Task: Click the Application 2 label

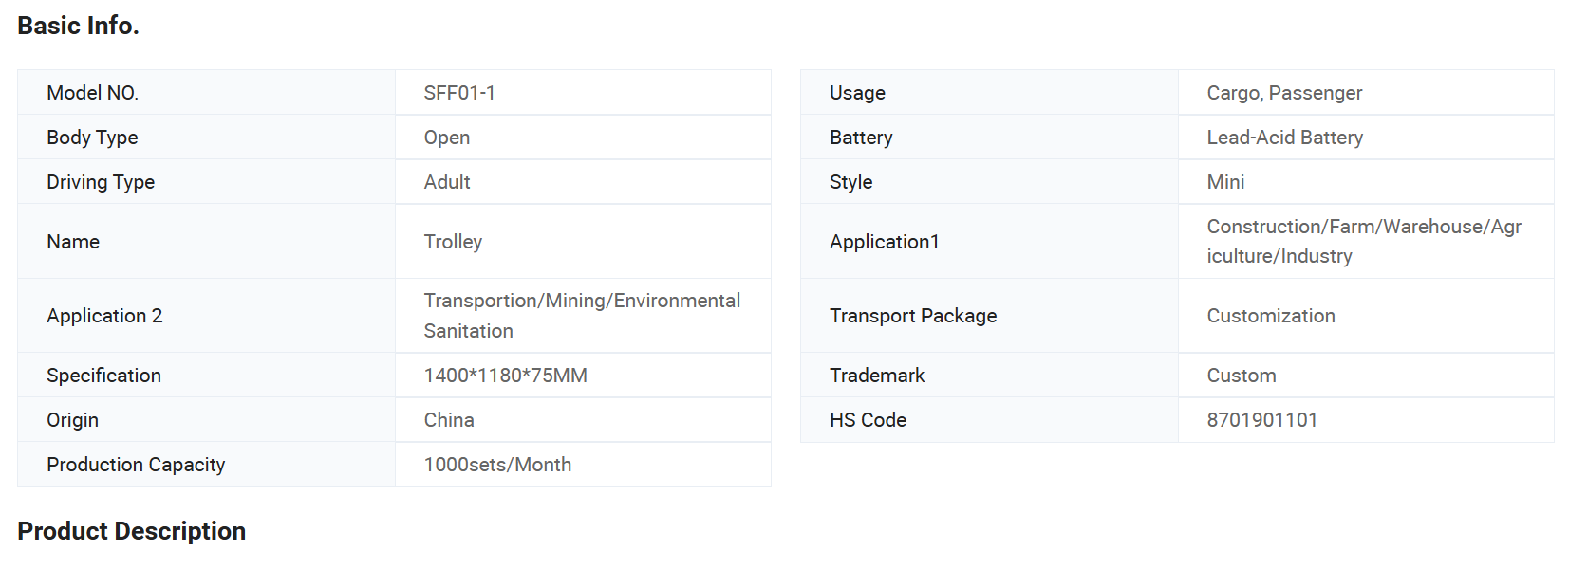Action: 104,316
